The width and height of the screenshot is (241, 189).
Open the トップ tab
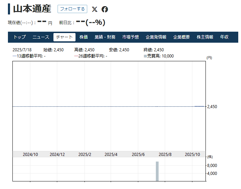[x=20, y=37]
